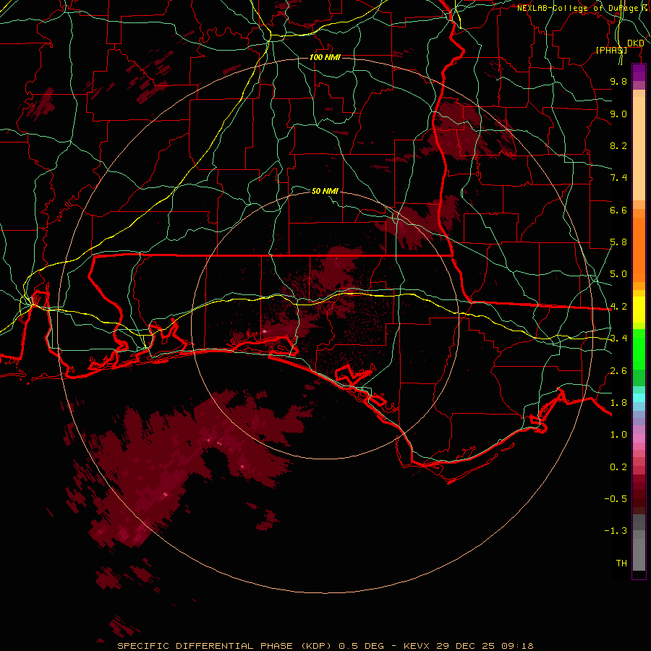Screen dimensions: 651x651
Task: Click the '100 NMI' range ring label
Action: pos(325,57)
